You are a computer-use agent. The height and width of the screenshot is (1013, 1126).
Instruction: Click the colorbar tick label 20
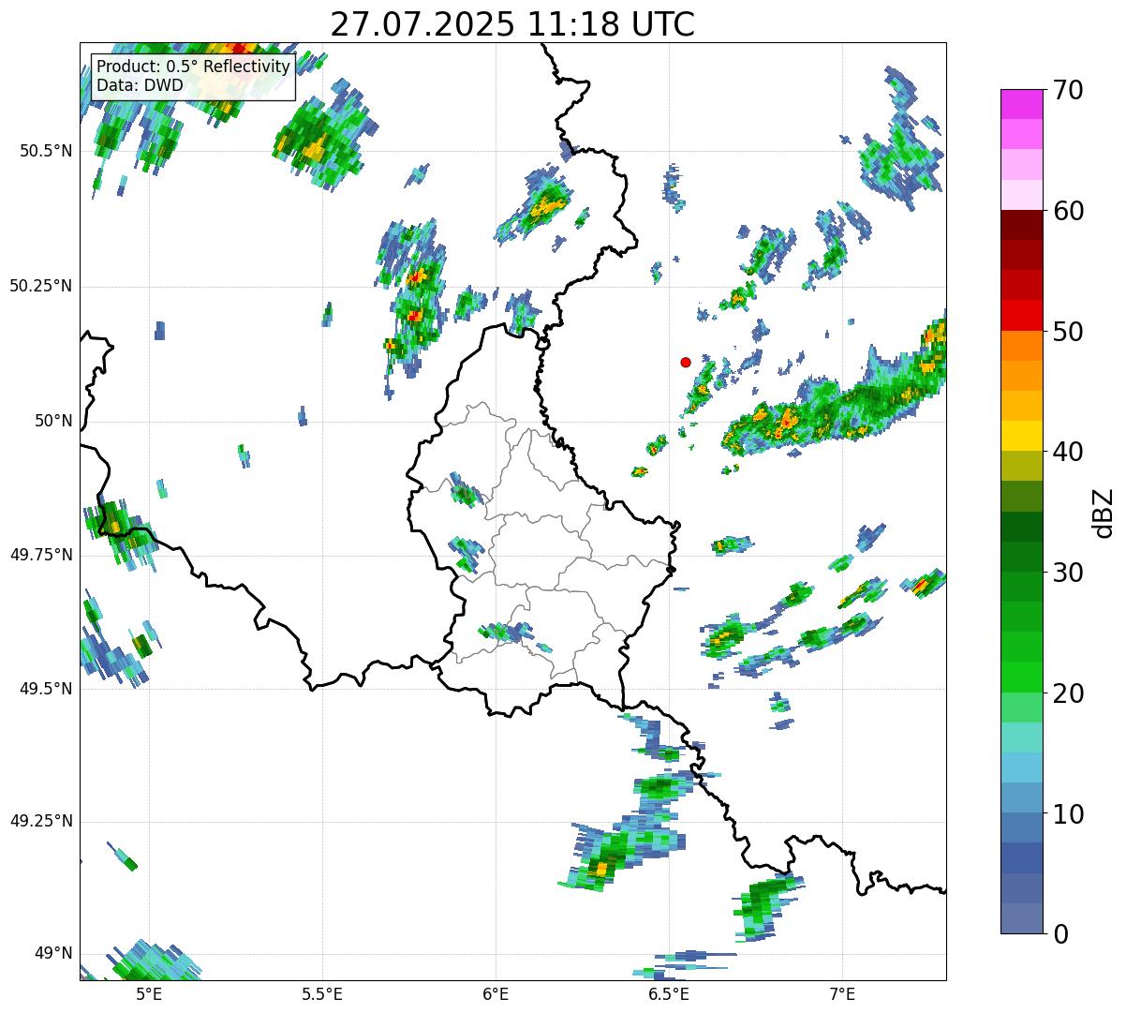[1067, 693]
